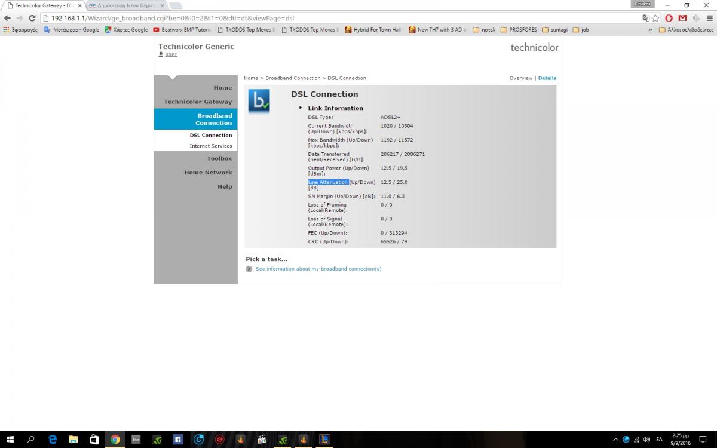The height and width of the screenshot is (448, 717).
Task: Click the ΕΛ language indicator
Action: [659, 439]
